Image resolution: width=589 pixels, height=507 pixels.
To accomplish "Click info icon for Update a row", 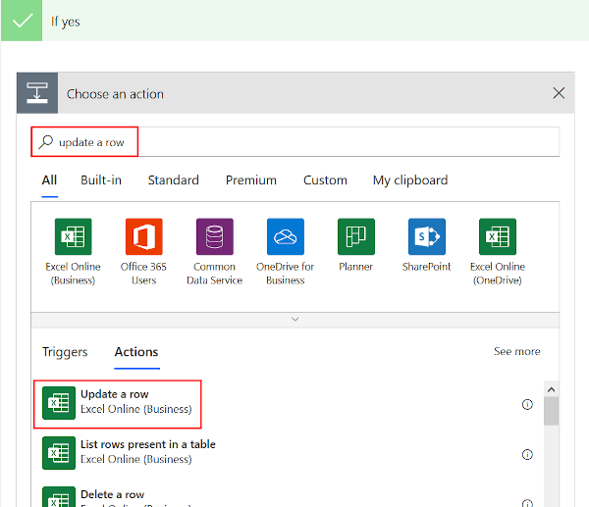I will click(527, 404).
